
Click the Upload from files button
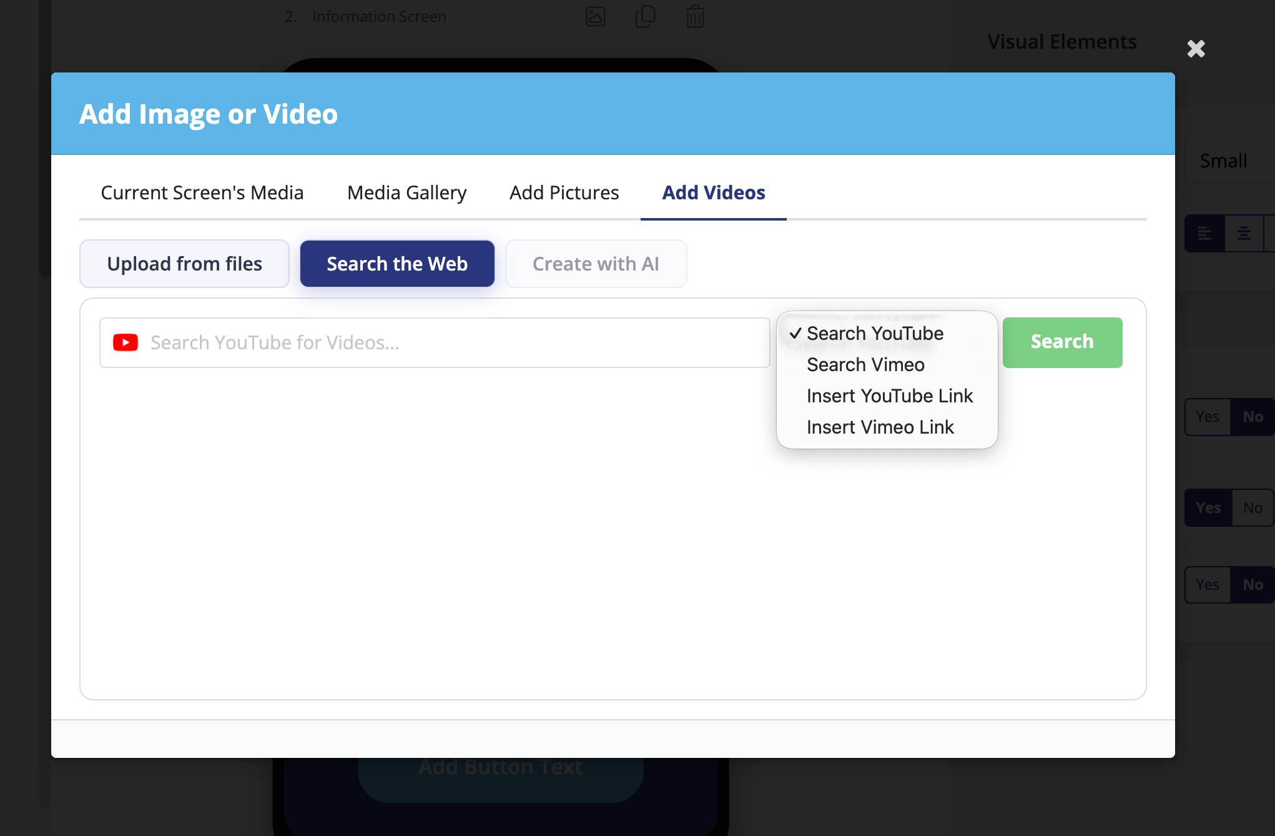click(x=184, y=264)
